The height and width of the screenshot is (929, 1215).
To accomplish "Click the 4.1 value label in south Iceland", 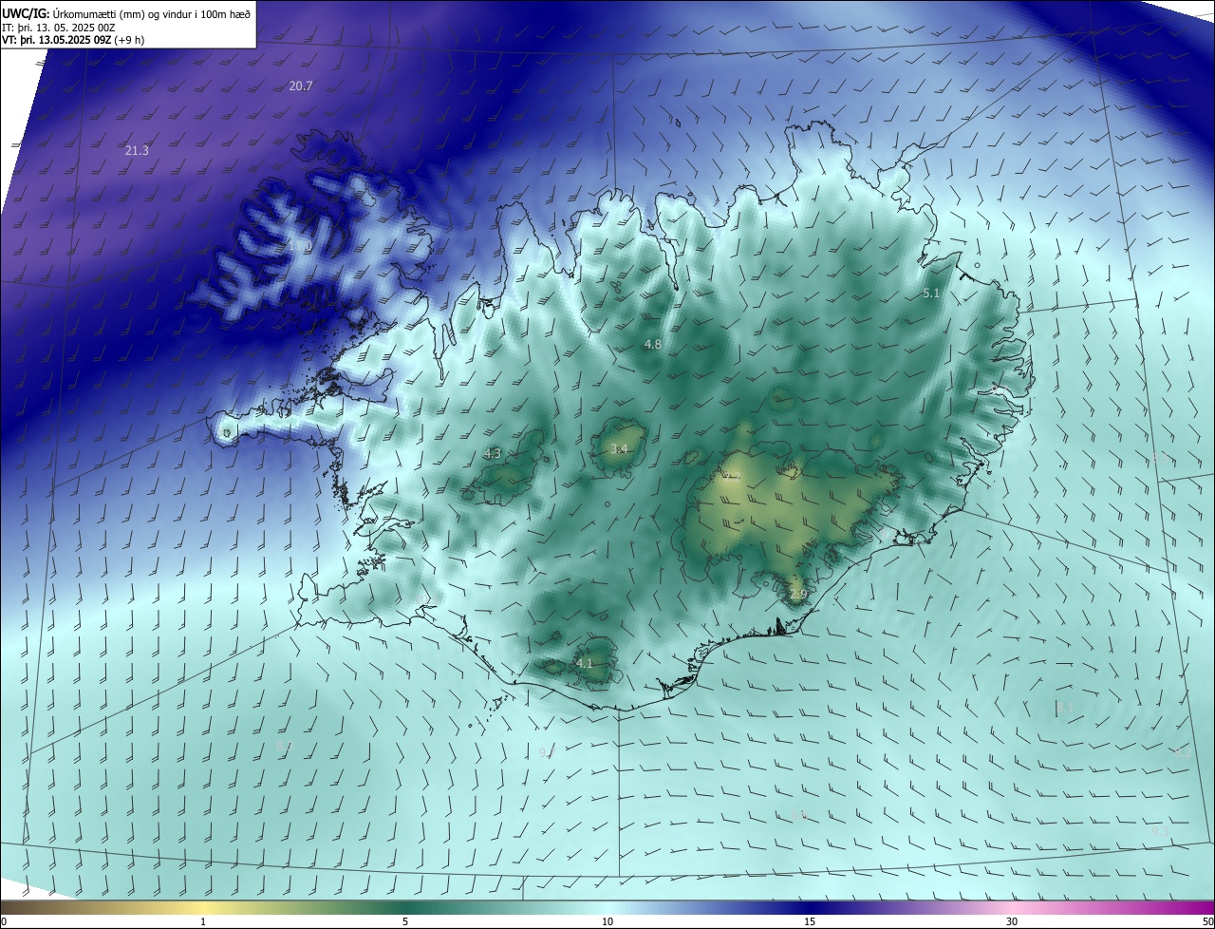I will point(585,663).
